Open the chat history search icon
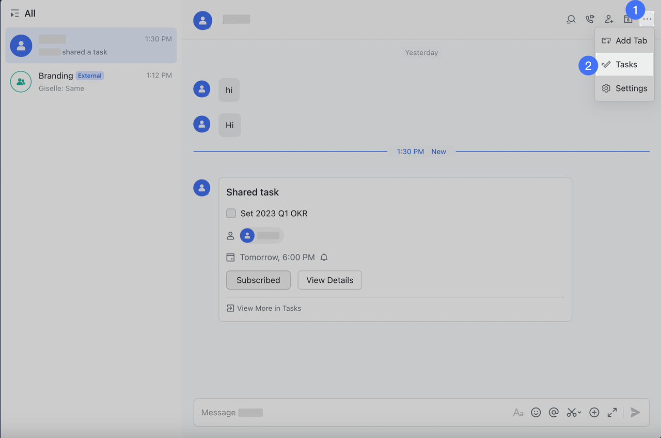This screenshot has height=438, width=661. coord(571,20)
